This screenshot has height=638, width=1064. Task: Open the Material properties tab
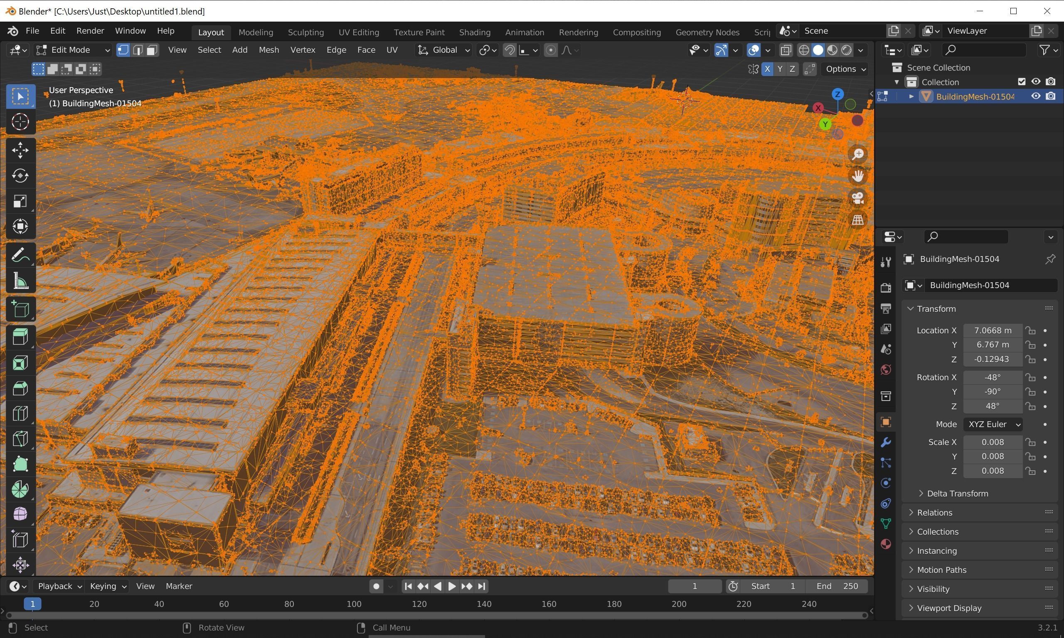(886, 543)
